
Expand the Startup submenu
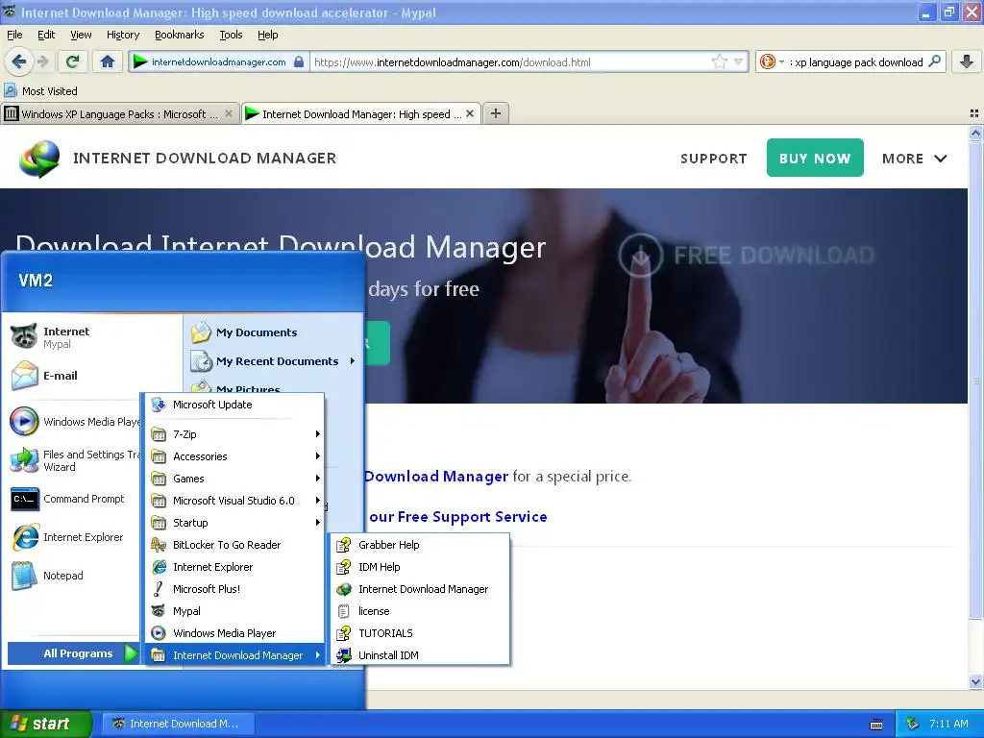pos(235,523)
